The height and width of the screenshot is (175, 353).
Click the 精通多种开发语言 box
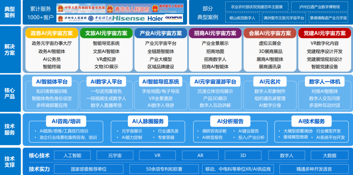pyautogui.click(x=314, y=169)
